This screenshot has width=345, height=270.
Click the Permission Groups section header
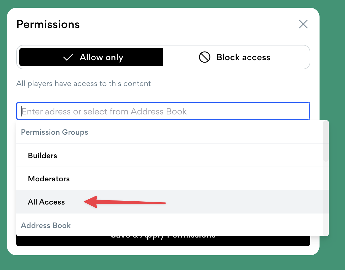coord(54,132)
